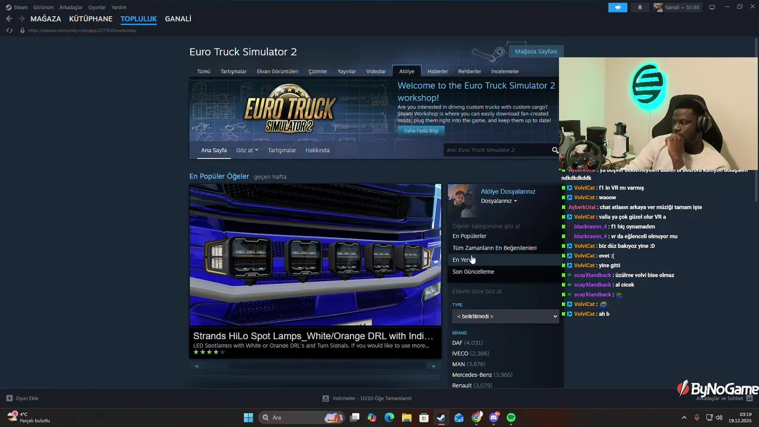Click the workshop search magnifier icon
The image size is (759, 427).
click(x=555, y=150)
